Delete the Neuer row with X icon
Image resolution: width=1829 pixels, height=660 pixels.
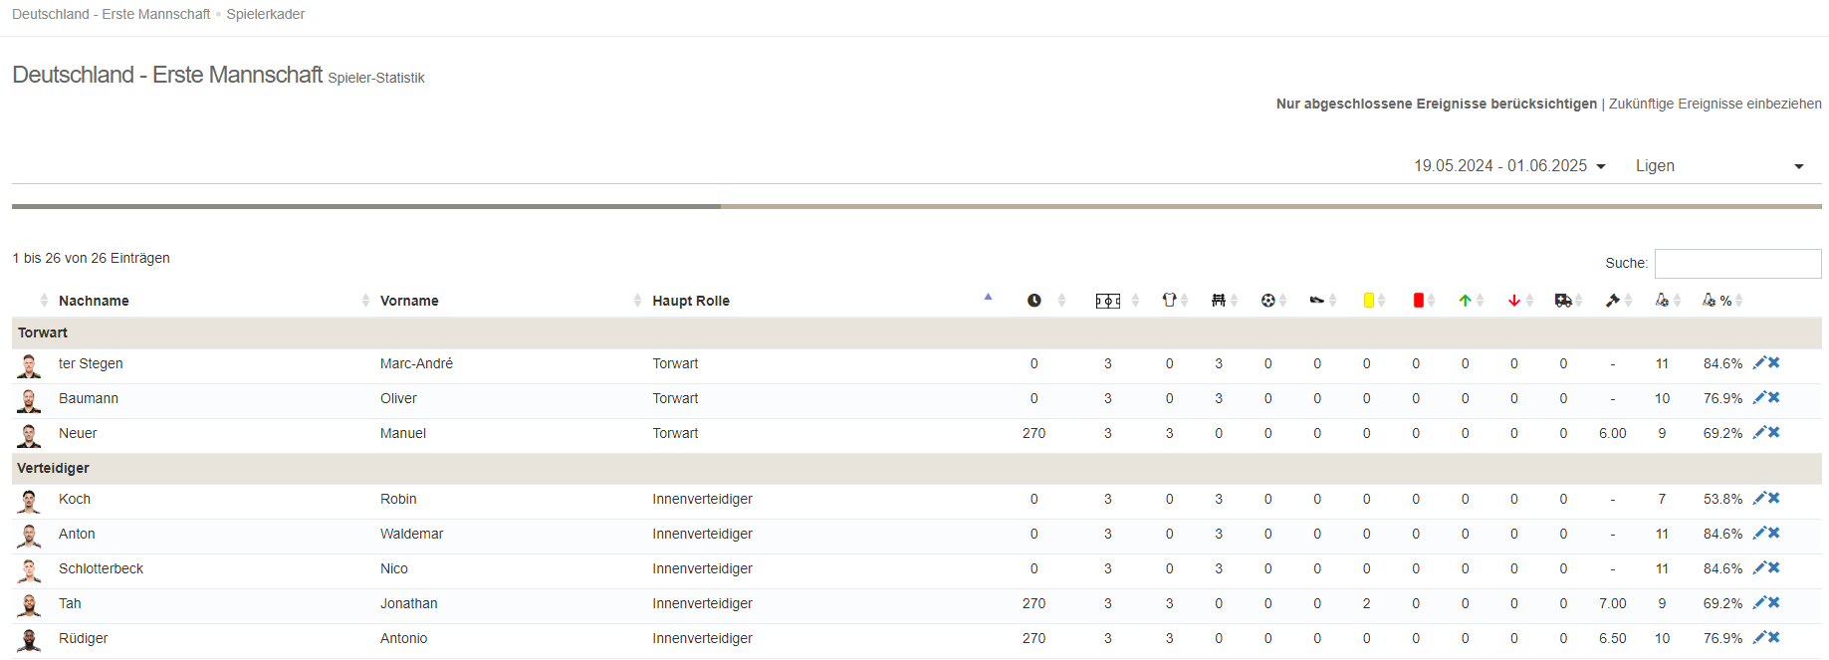click(x=1774, y=432)
